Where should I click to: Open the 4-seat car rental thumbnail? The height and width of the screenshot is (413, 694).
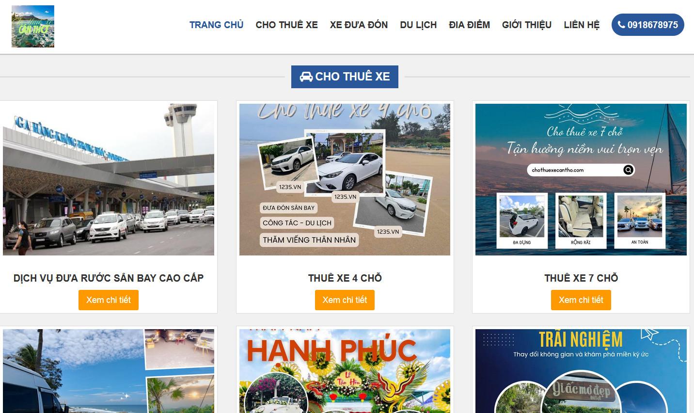coord(345,179)
